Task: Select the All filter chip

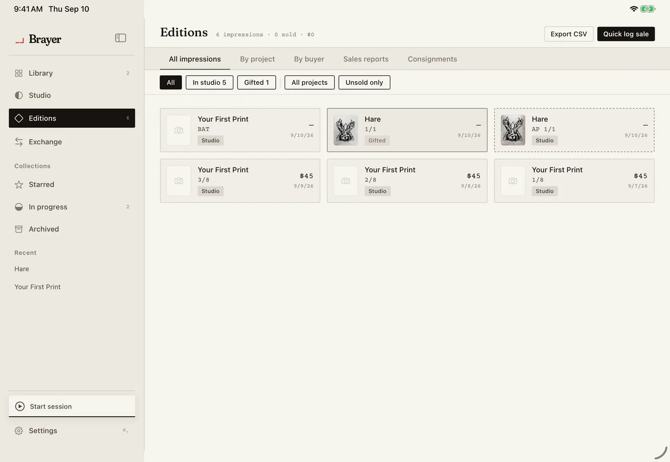Action: [170, 83]
